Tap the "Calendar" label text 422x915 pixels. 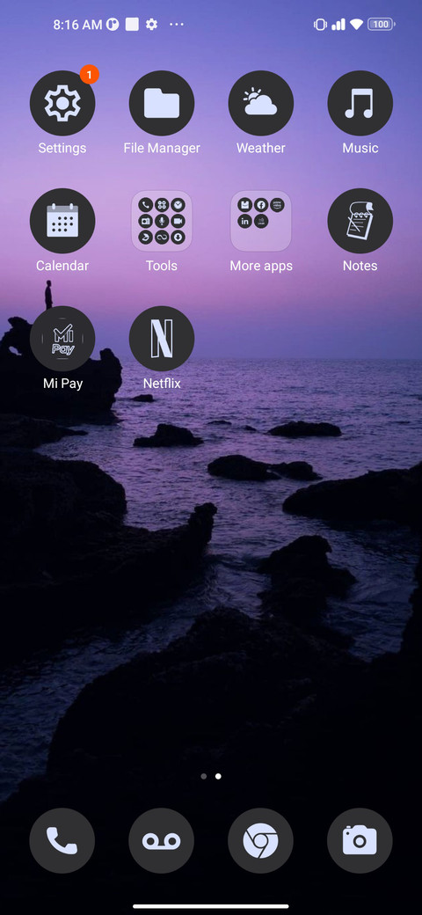[x=62, y=266]
